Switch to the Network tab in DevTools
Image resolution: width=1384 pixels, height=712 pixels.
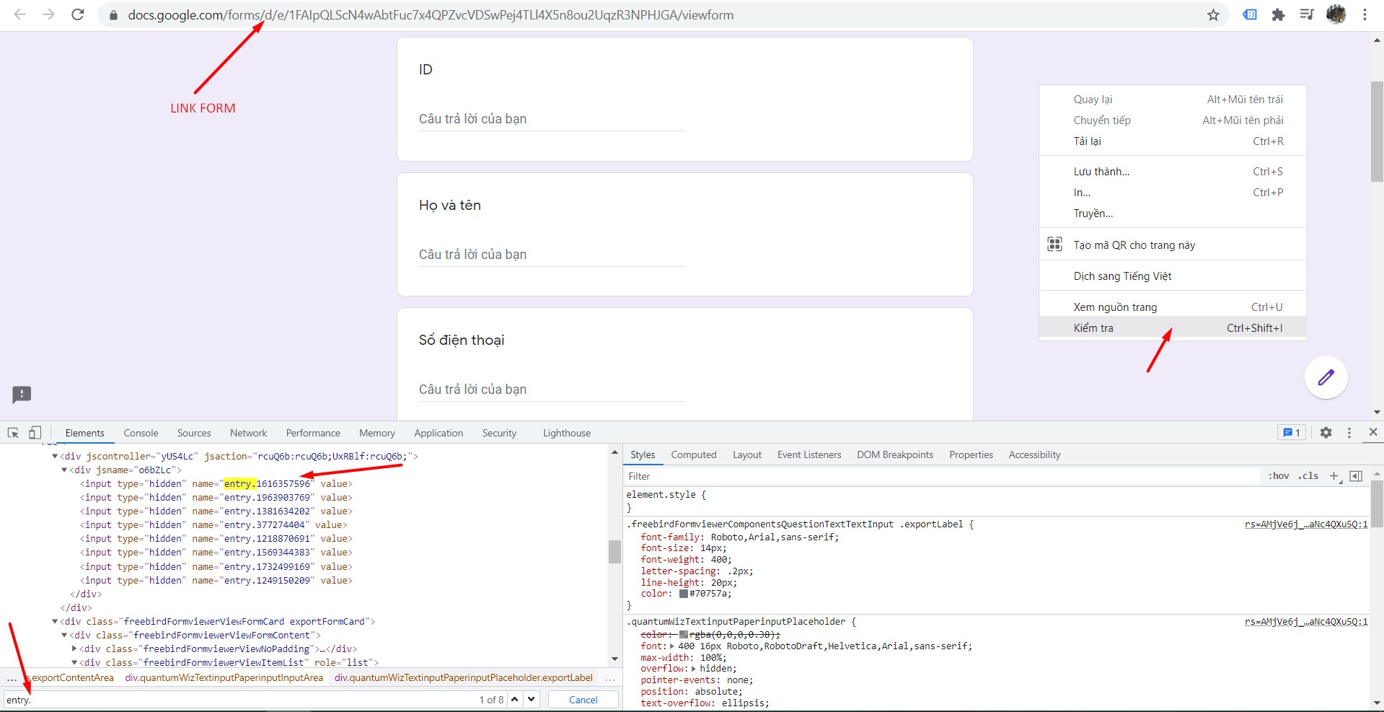pos(248,433)
